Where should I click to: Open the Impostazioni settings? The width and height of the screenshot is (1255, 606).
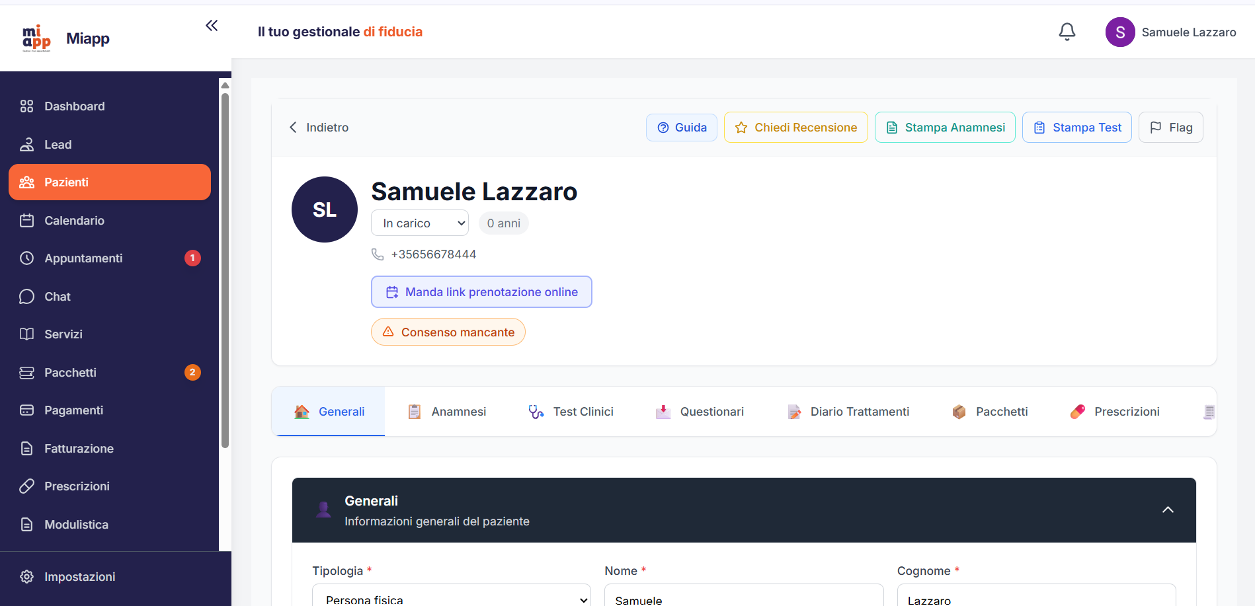click(81, 576)
